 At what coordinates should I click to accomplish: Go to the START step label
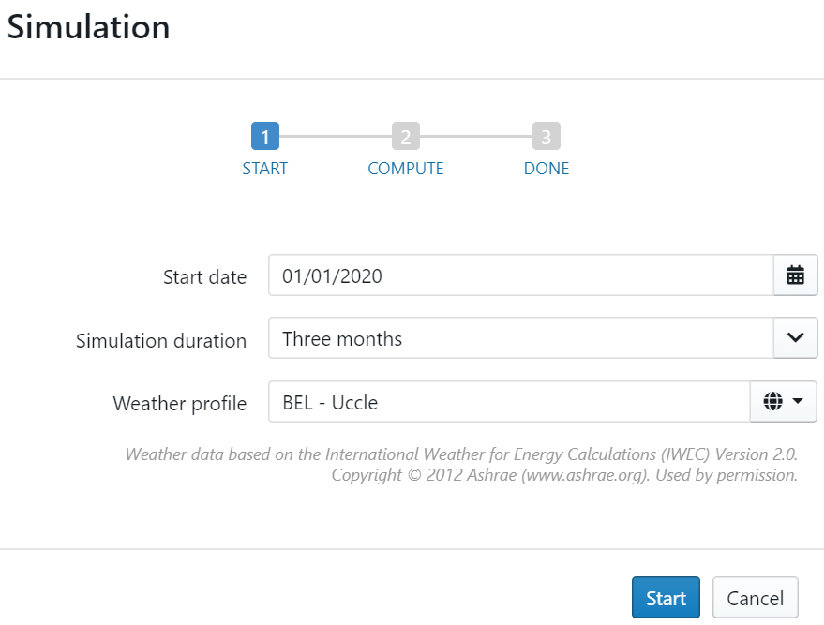coord(265,170)
